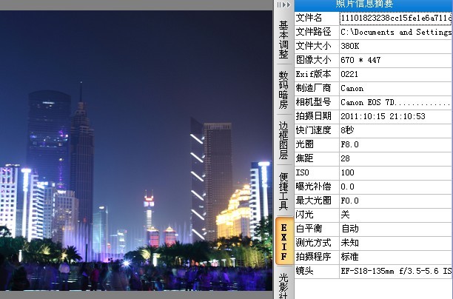Screen dimensions: 453x299
Task: Click the 快门速度 label cell
Action: click(317, 130)
